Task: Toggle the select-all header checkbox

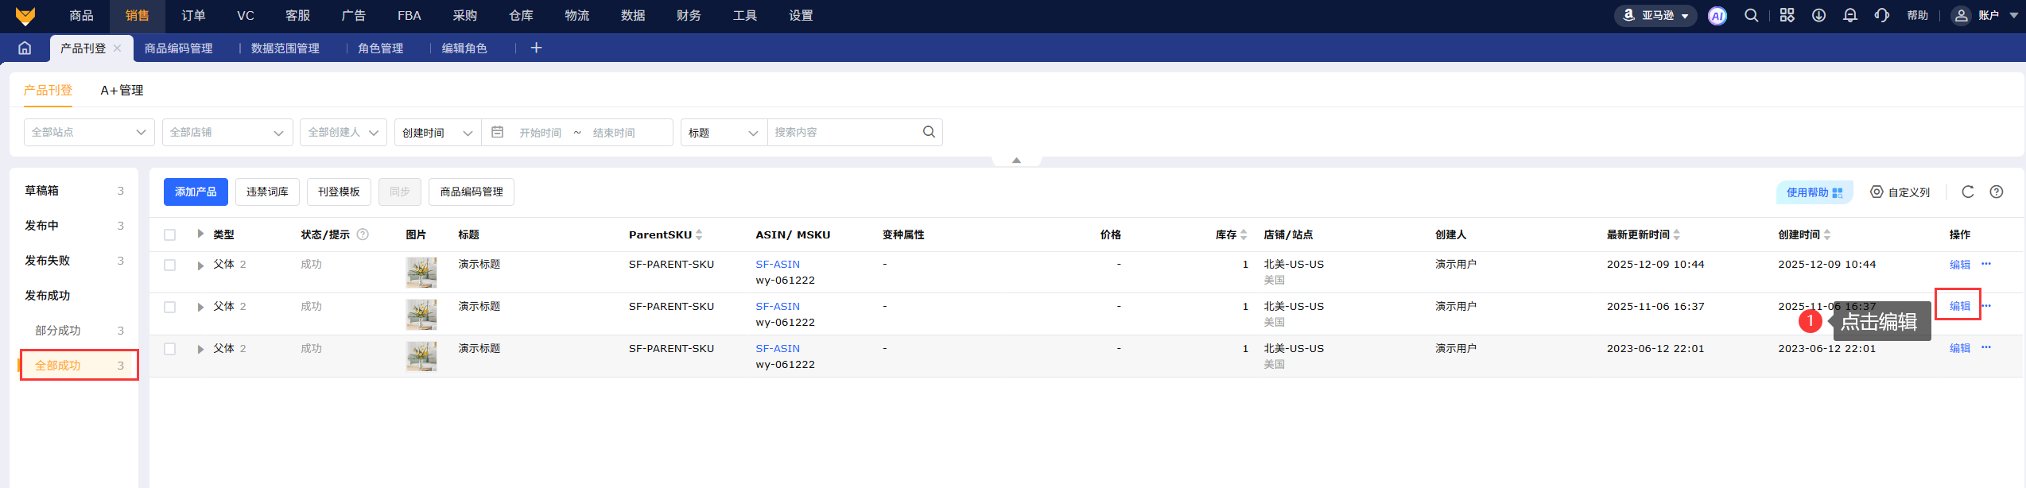Action: 169,234
